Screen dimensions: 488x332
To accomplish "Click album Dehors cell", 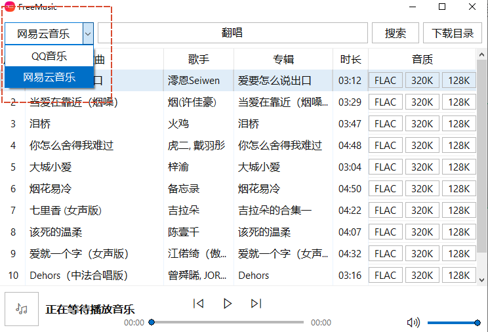I will 254,276.
